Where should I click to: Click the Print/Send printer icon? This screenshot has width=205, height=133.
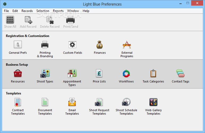pos(70,20)
